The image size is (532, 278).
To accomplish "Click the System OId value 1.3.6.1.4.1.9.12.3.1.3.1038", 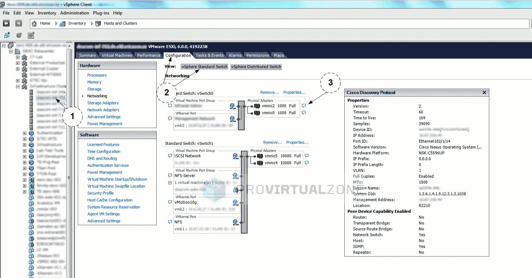I will pyautogui.click(x=442, y=194).
